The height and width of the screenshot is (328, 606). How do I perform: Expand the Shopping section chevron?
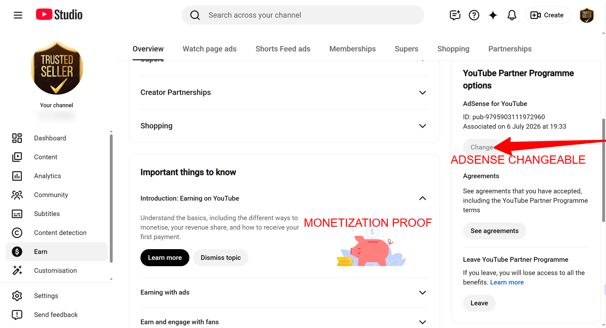pos(422,126)
